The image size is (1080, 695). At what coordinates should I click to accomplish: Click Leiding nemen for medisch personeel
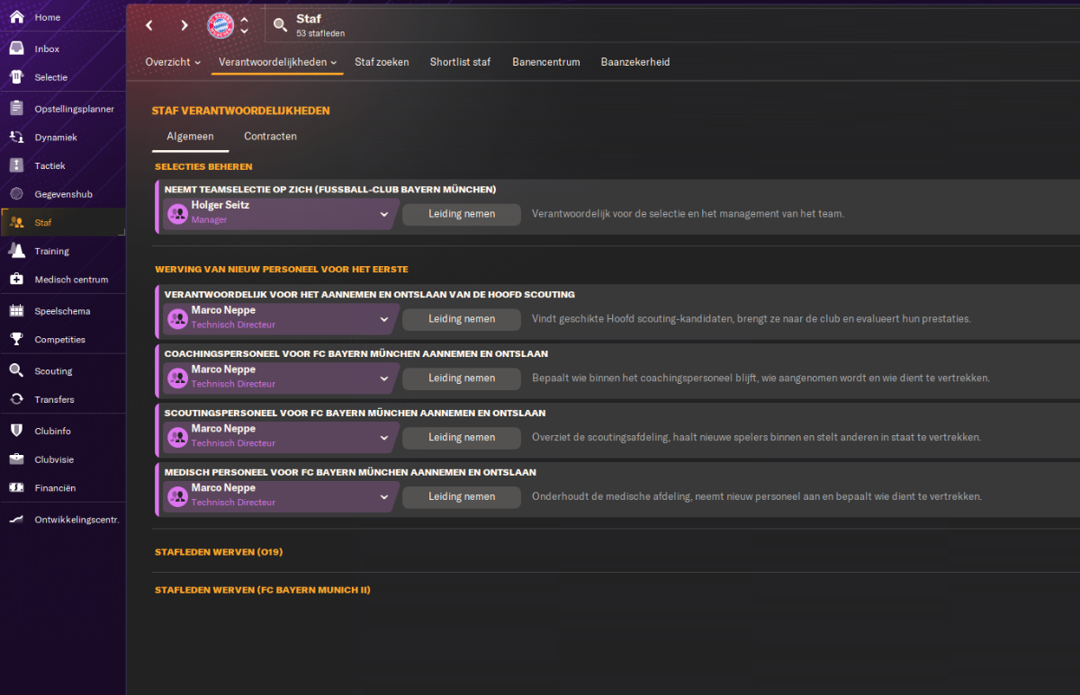[x=462, y=497]
